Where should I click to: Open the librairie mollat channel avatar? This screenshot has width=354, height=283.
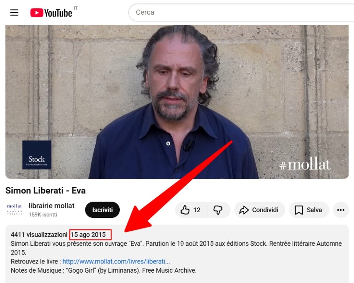click(14, 210)
